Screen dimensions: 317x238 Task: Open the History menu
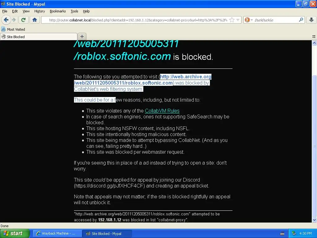click(x=40, y=11)
